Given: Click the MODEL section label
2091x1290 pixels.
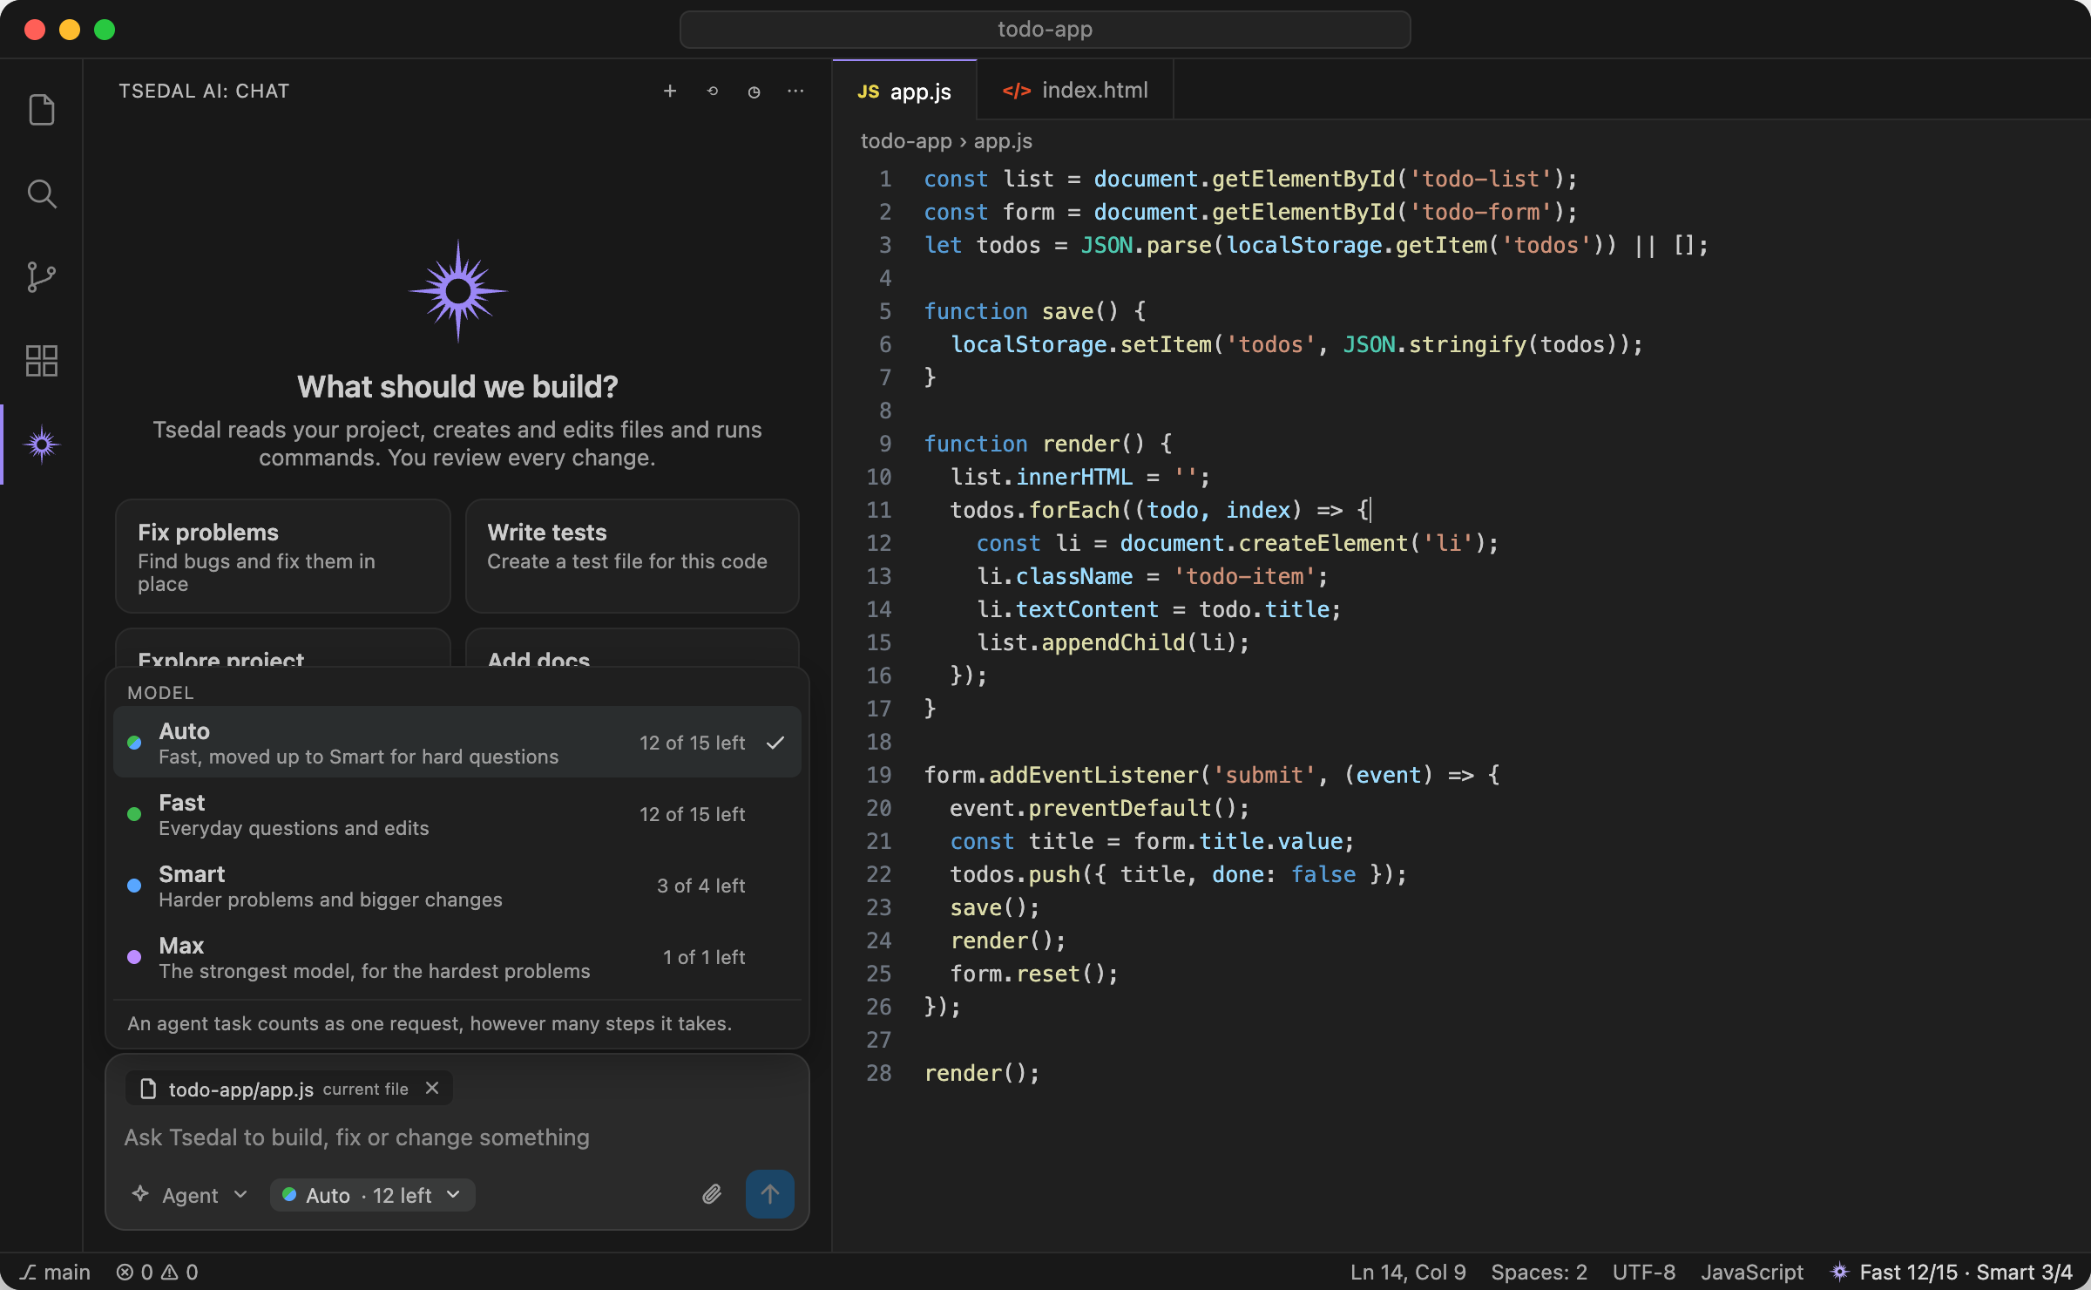Looking at the screenshot, I should 160,693.
